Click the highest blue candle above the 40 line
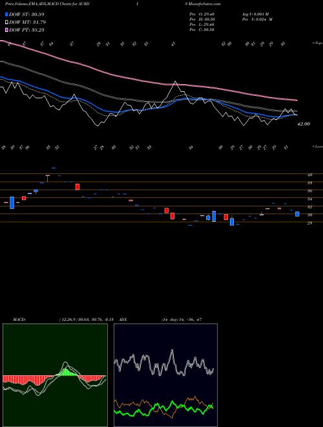Image resolution: width=323 pixels, height=427 pixels. 54,168
